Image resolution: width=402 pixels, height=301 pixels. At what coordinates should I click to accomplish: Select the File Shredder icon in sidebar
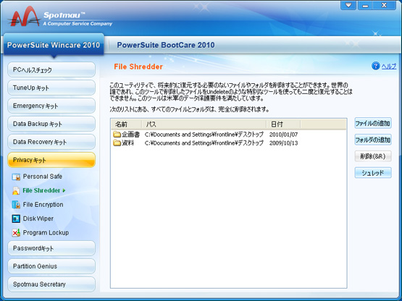click(16, 191)
